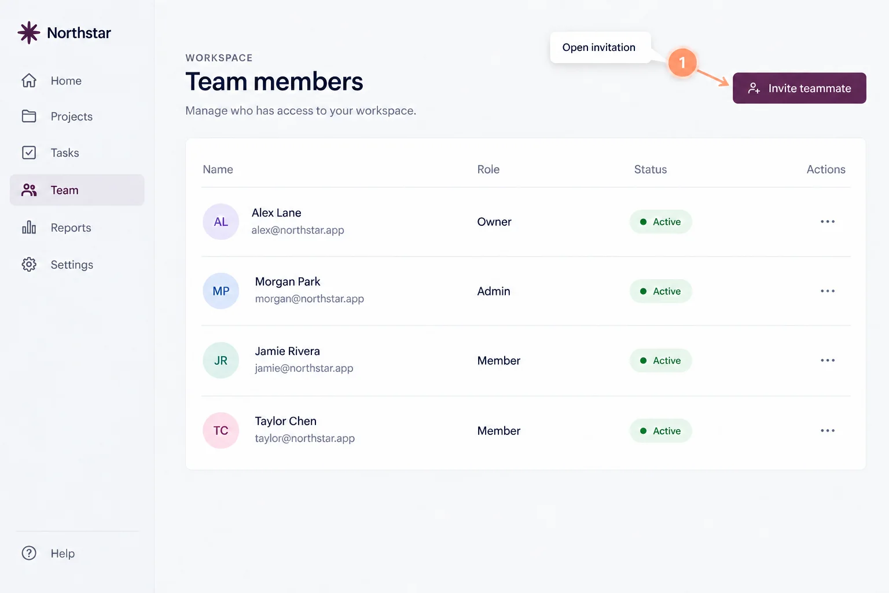The height and width of the screenshot is (593, 889).
Task: Select the Team sidebar item
Action: click(x=77, y=190)
